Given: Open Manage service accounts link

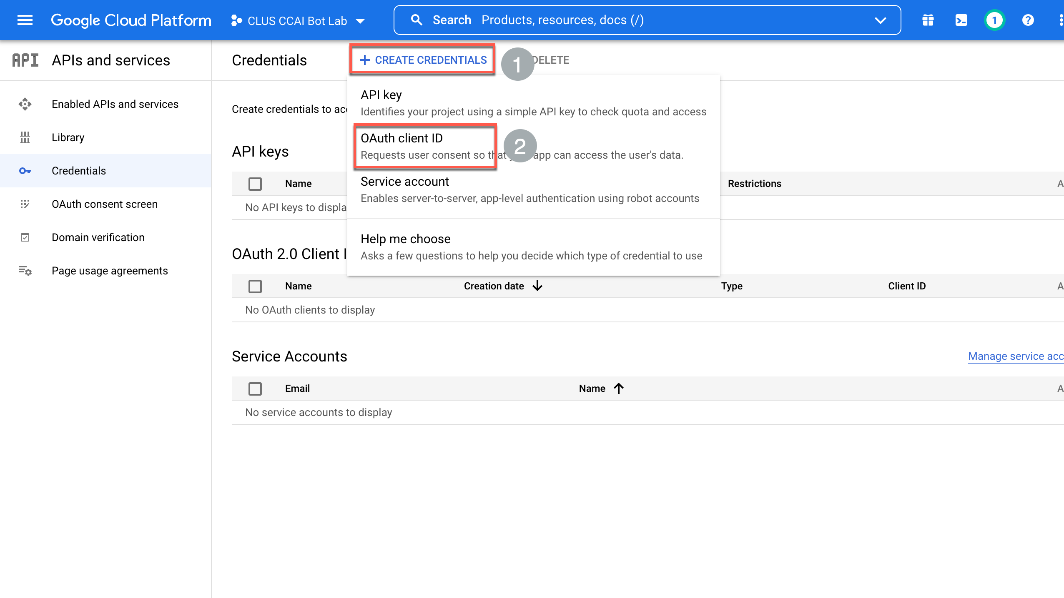Looking at the screenshot, I should pos(1016,356).
